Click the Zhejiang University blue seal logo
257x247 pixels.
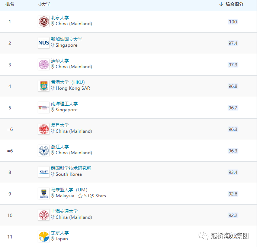point(44,151)
